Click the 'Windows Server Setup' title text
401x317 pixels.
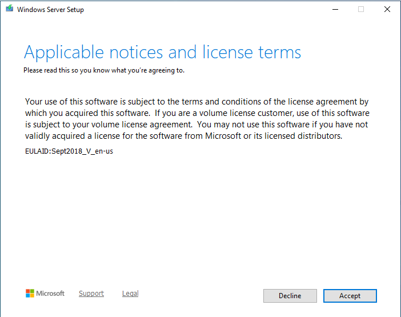[x=50, y=10]
